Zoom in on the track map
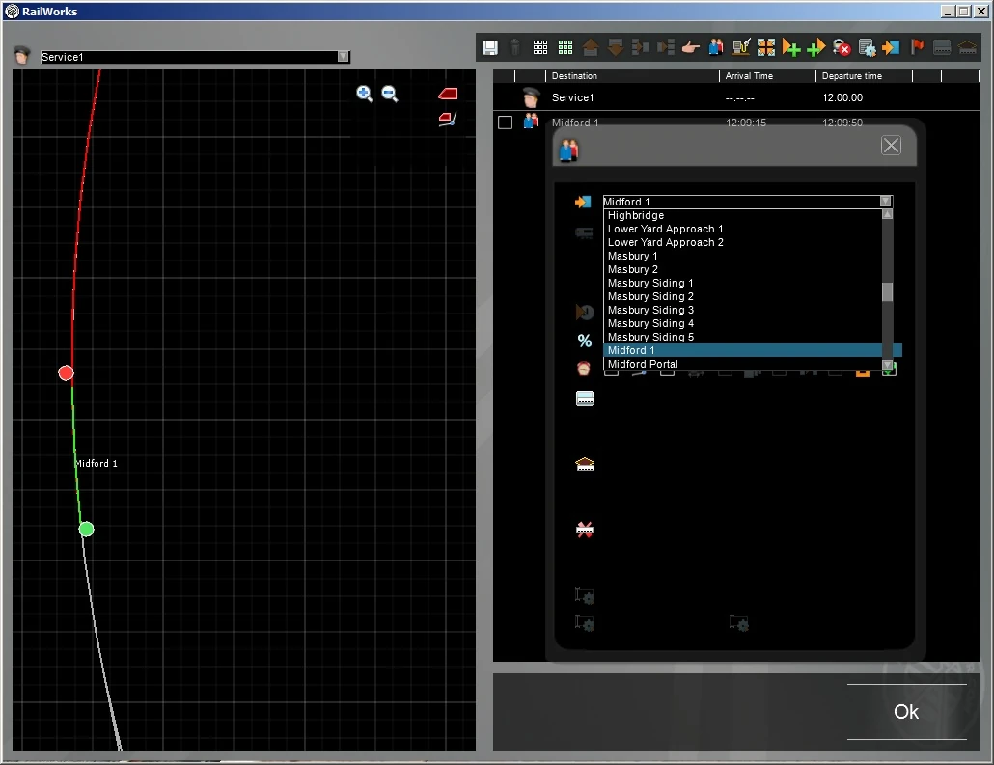 (365, 94)
